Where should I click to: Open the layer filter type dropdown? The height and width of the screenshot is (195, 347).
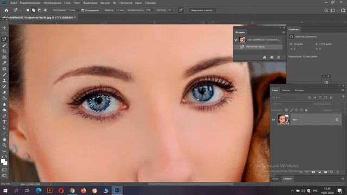pos(285,97)
